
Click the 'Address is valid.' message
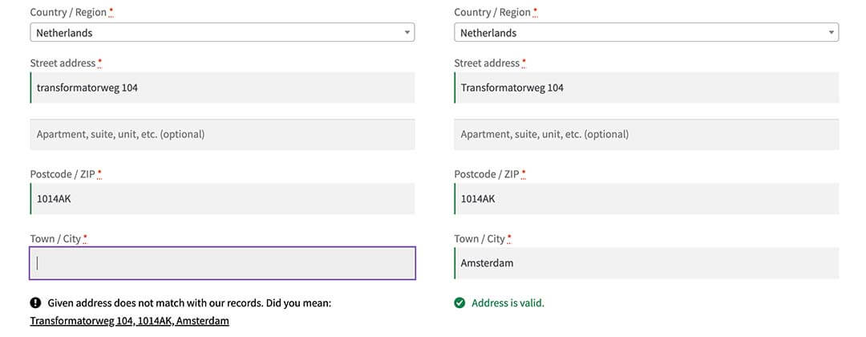[x=508, y=303]
